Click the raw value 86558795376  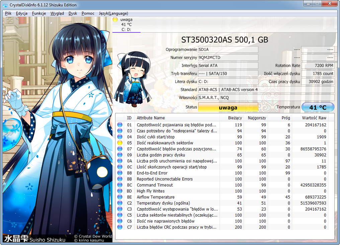tap(313, 149)
